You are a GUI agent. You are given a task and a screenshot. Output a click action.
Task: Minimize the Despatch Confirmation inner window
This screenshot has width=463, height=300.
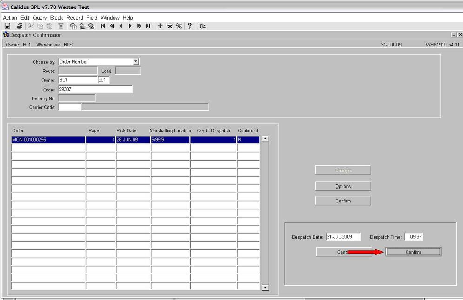[454, 35]
